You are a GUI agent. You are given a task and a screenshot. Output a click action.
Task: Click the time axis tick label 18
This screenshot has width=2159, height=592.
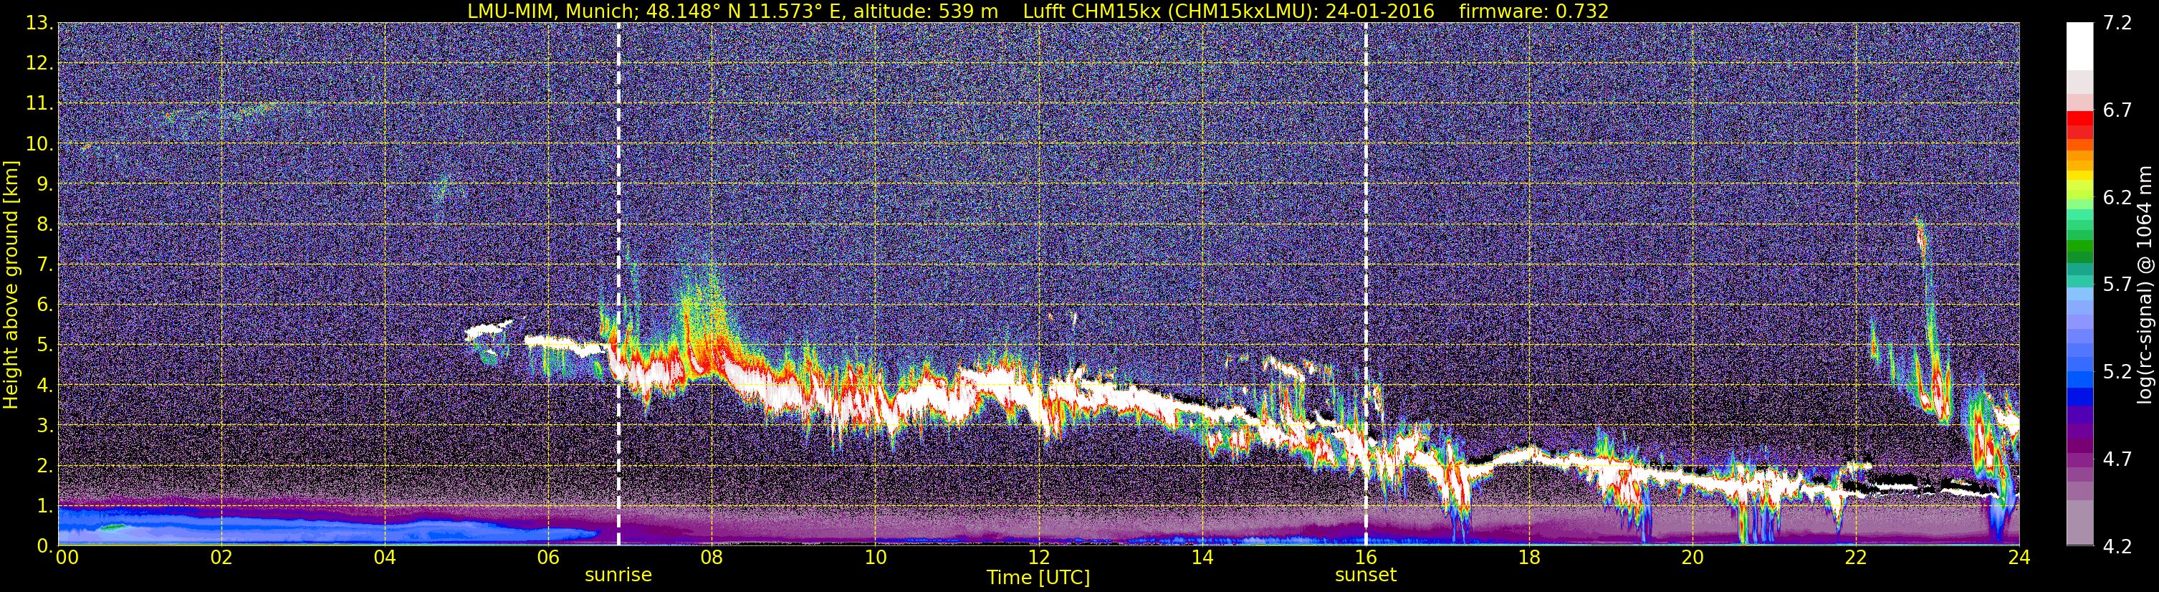[x=1528, y=558]
